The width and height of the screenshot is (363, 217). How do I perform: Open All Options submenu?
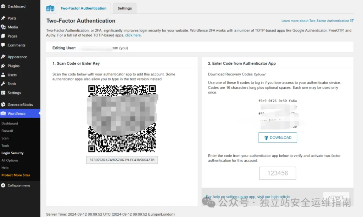pos(10,160)
